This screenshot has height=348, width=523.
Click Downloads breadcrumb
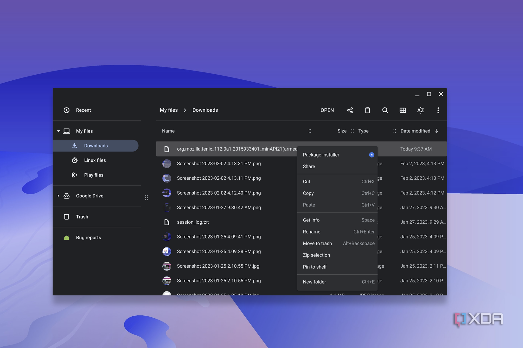click(x=205, y=110)
